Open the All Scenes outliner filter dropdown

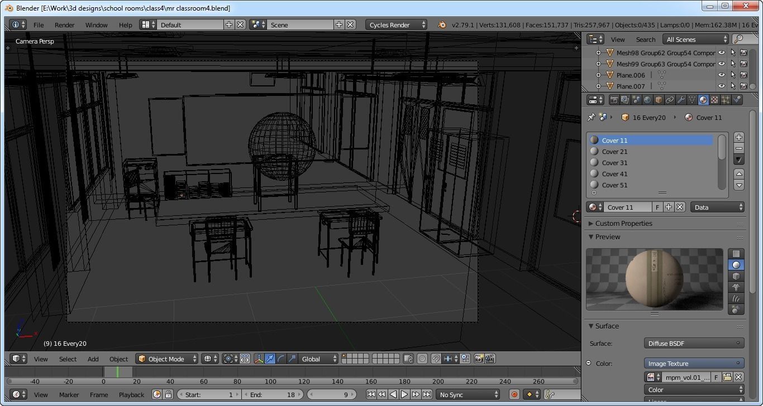click(696, 39)
